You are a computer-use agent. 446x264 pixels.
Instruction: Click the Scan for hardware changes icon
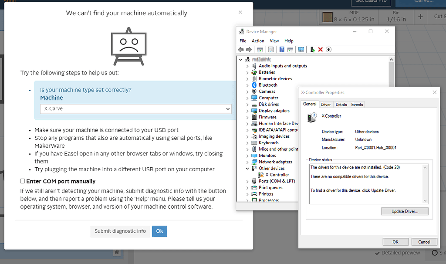point(301,49)
